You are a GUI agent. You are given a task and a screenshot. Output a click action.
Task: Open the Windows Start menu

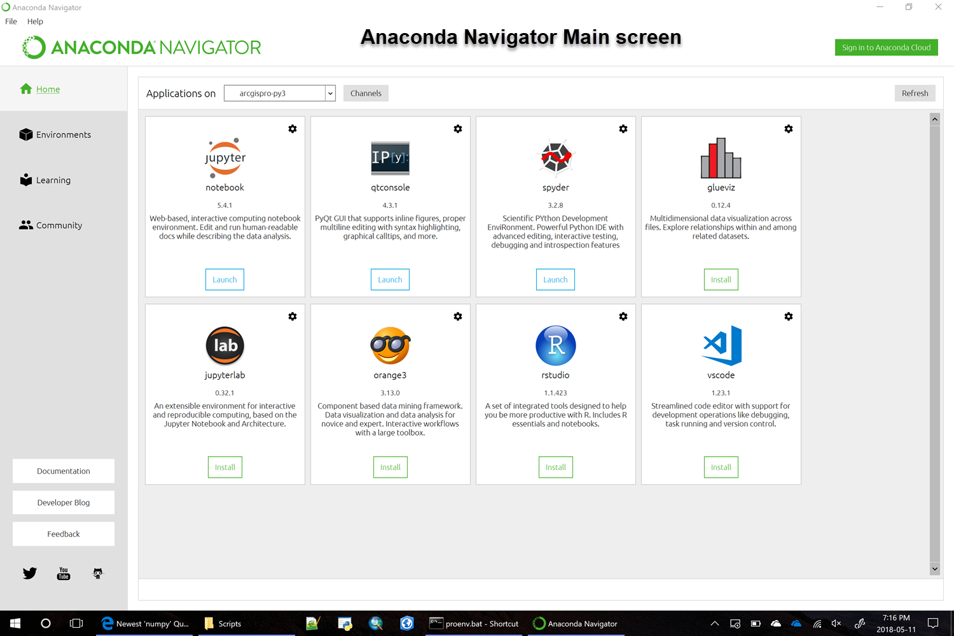point(15,623)
